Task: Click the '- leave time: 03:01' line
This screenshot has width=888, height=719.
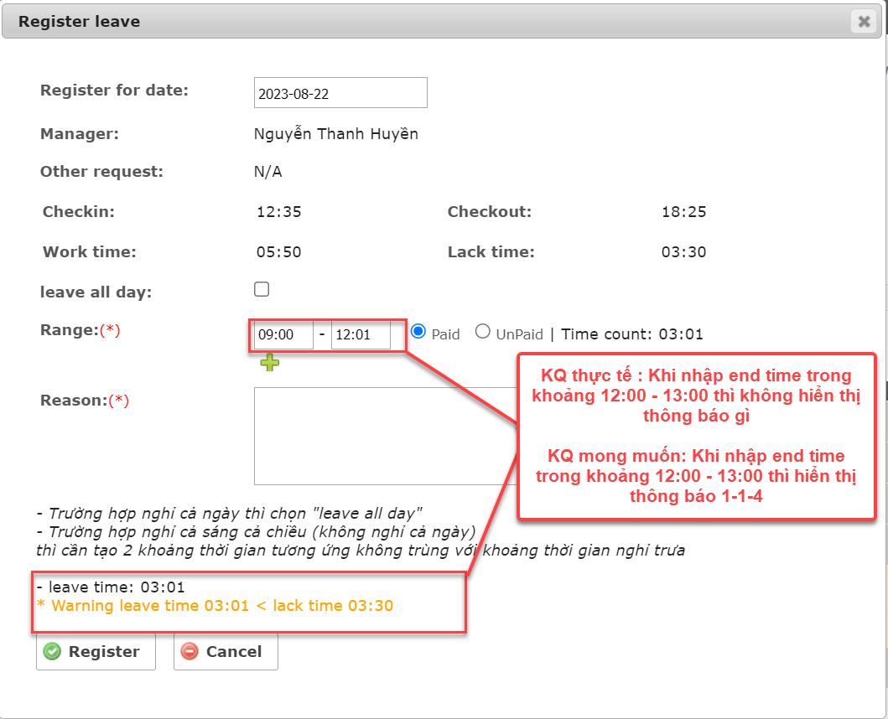Action: tap(111, 587)
